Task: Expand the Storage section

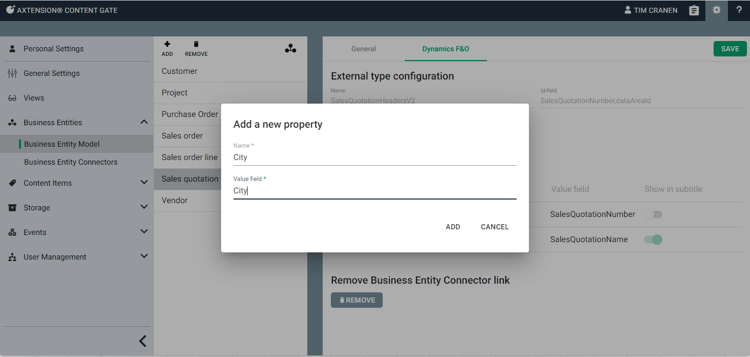Action: 144,207
